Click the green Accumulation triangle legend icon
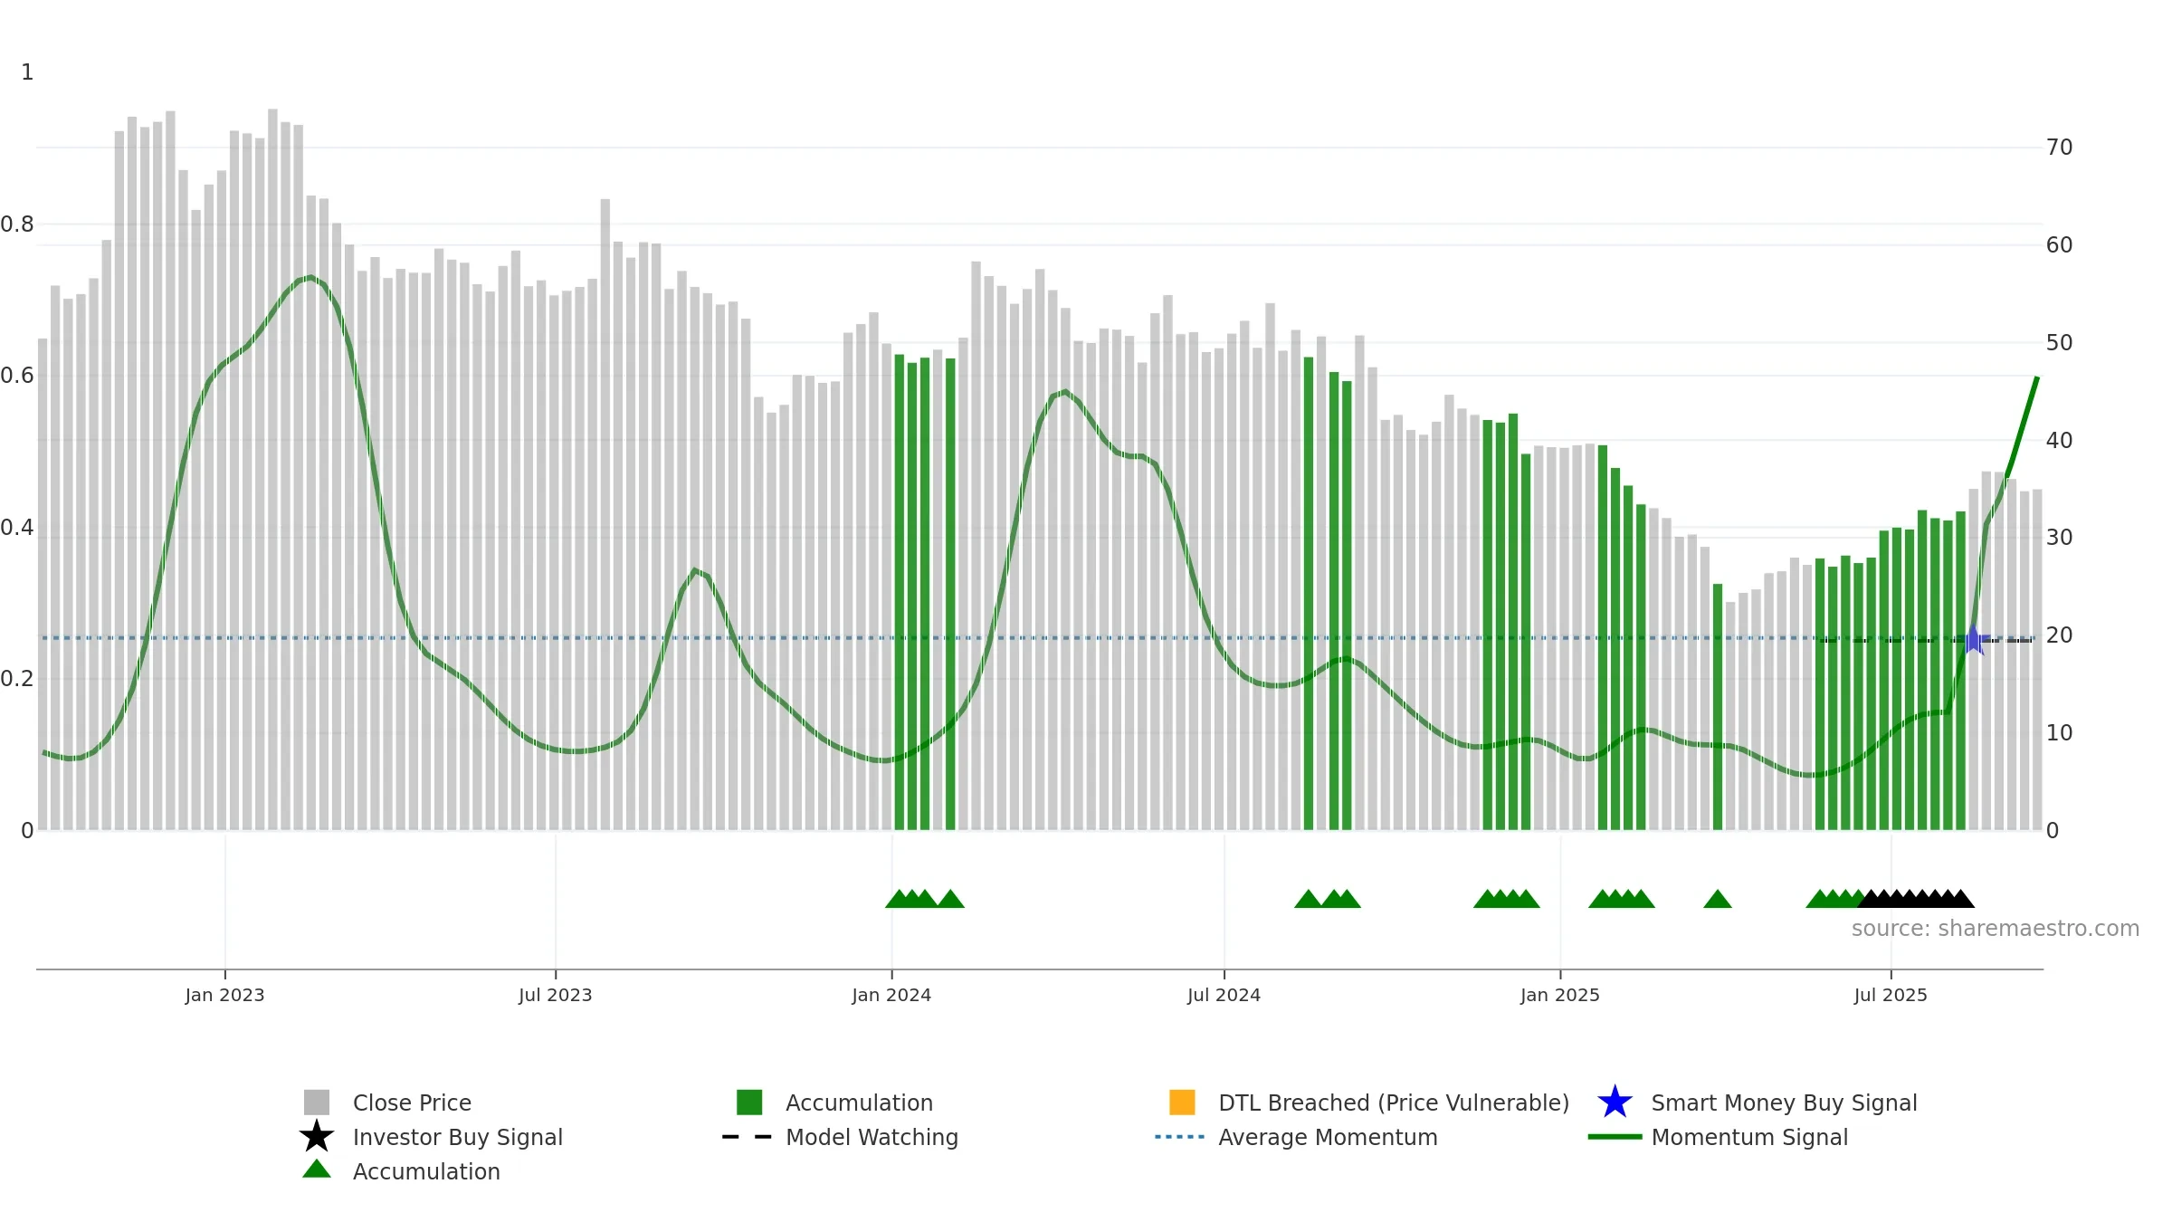 [x=317, y=1169]
